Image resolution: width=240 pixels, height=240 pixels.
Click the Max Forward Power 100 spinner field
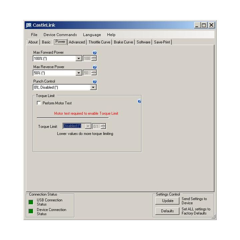pyautogui.click(x=90, y=58)
